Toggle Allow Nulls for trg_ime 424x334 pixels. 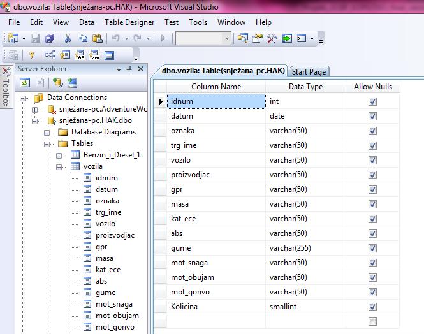(372, 146)
